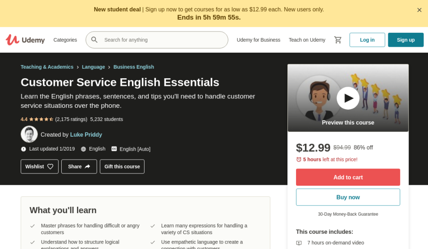Viewport: 428px width, 249px height.
Task: Click This course includes heading
Action: point(324,232)
